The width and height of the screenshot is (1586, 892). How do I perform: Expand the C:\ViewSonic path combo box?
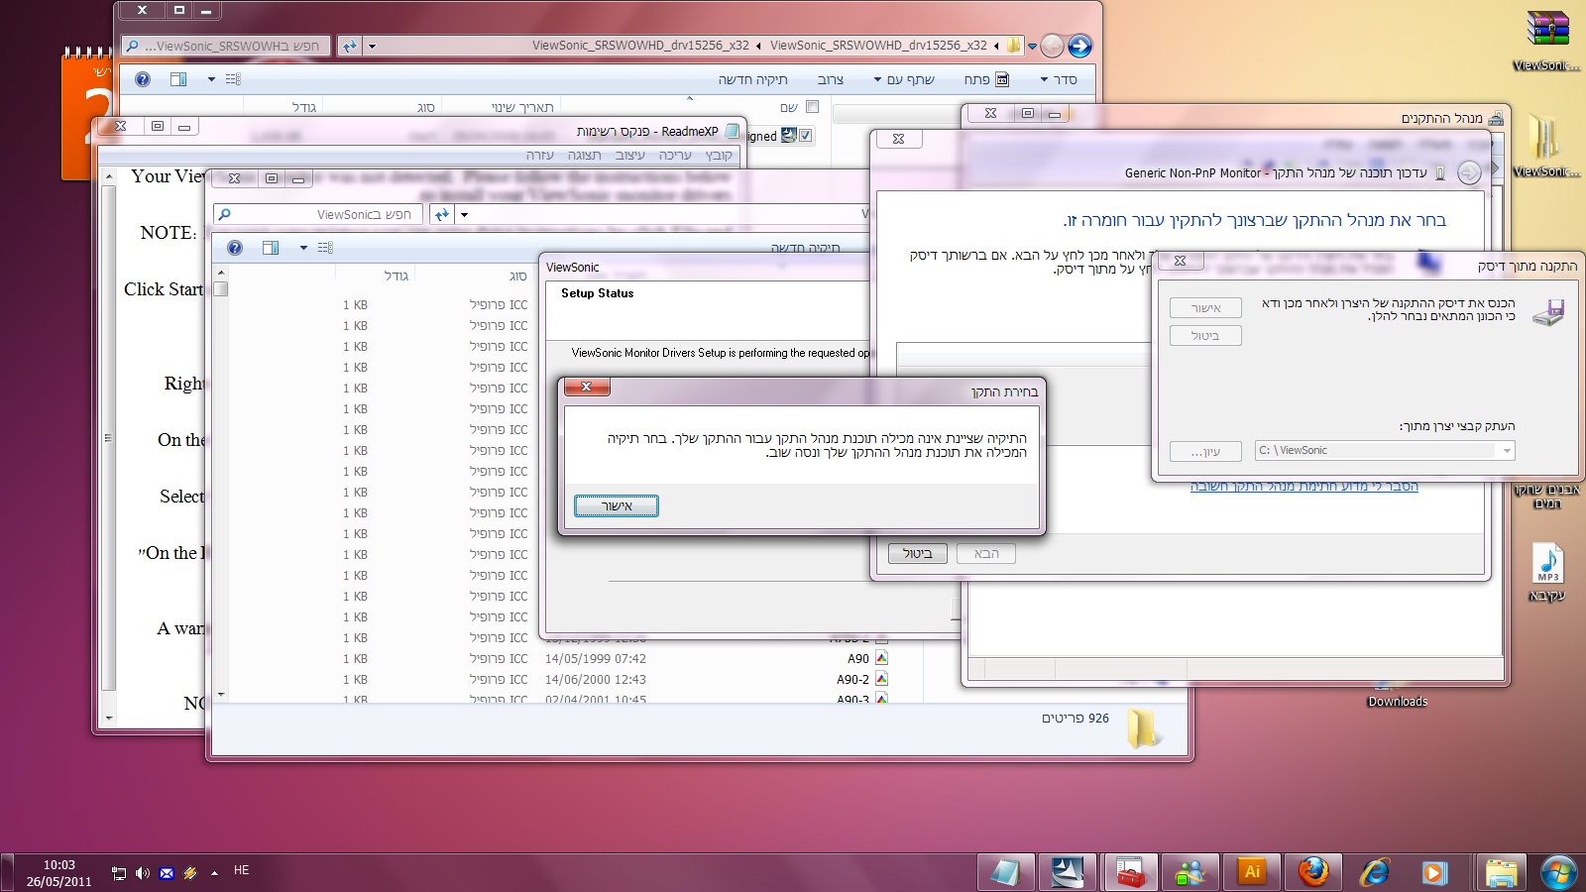[x=1507, y=451]
